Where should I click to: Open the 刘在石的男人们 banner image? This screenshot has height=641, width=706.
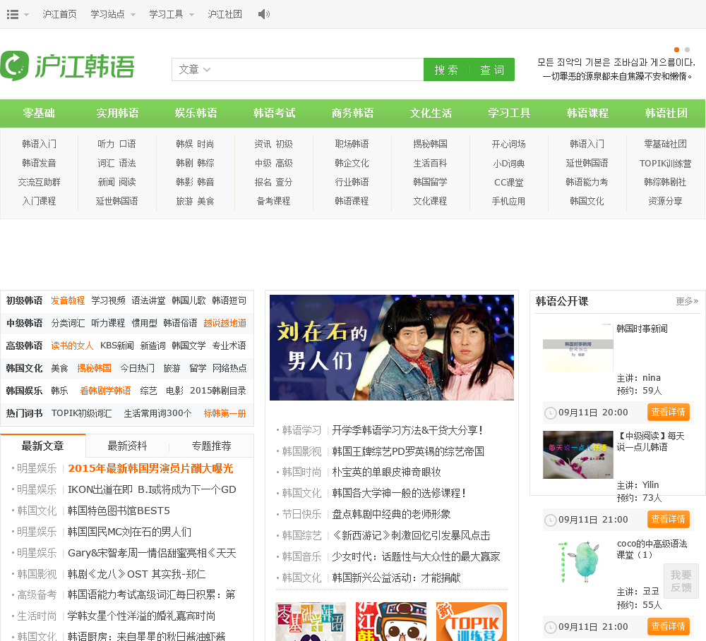[x=391, y=347]
